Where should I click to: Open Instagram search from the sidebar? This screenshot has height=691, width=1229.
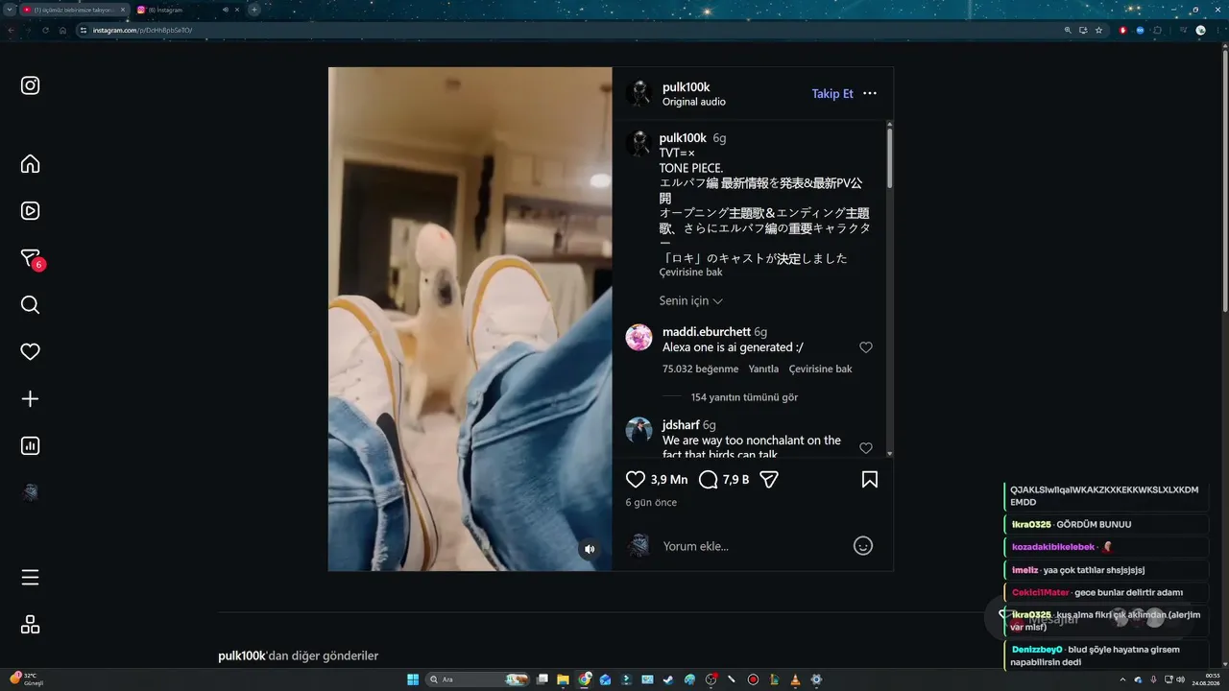[31, 305]
